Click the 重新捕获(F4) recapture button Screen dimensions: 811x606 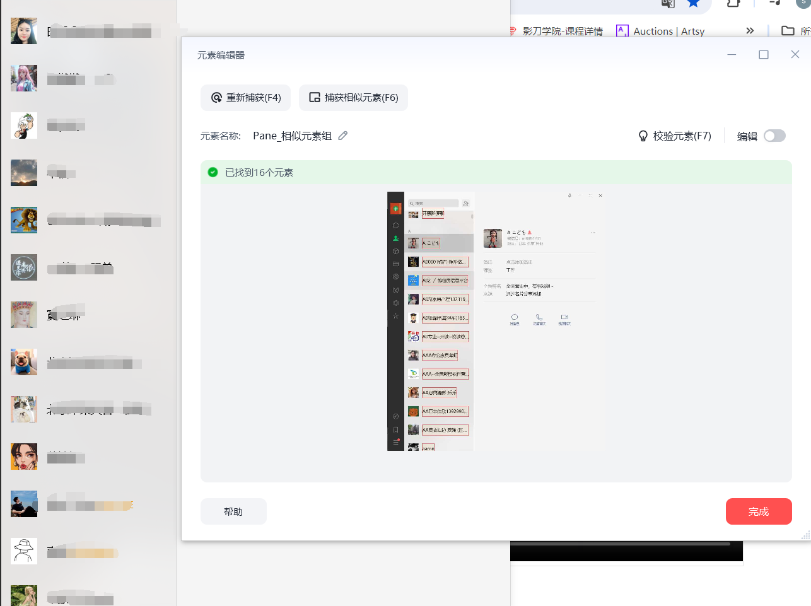coord(246,98)
